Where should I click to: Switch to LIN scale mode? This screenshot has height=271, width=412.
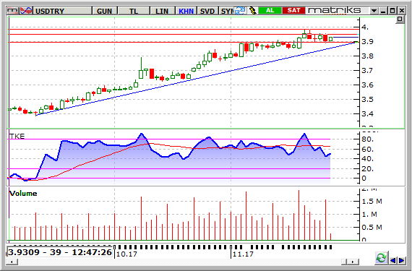[162, 11]
